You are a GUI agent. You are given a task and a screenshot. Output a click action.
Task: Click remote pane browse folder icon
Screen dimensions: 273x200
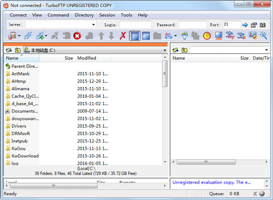pyautogui.click(x=176, y=50)
